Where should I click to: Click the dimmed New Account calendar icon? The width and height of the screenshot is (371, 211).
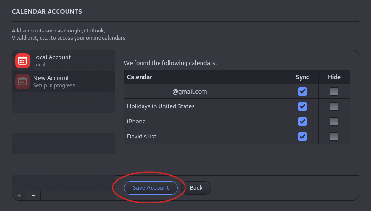click(x=23, y=81)
